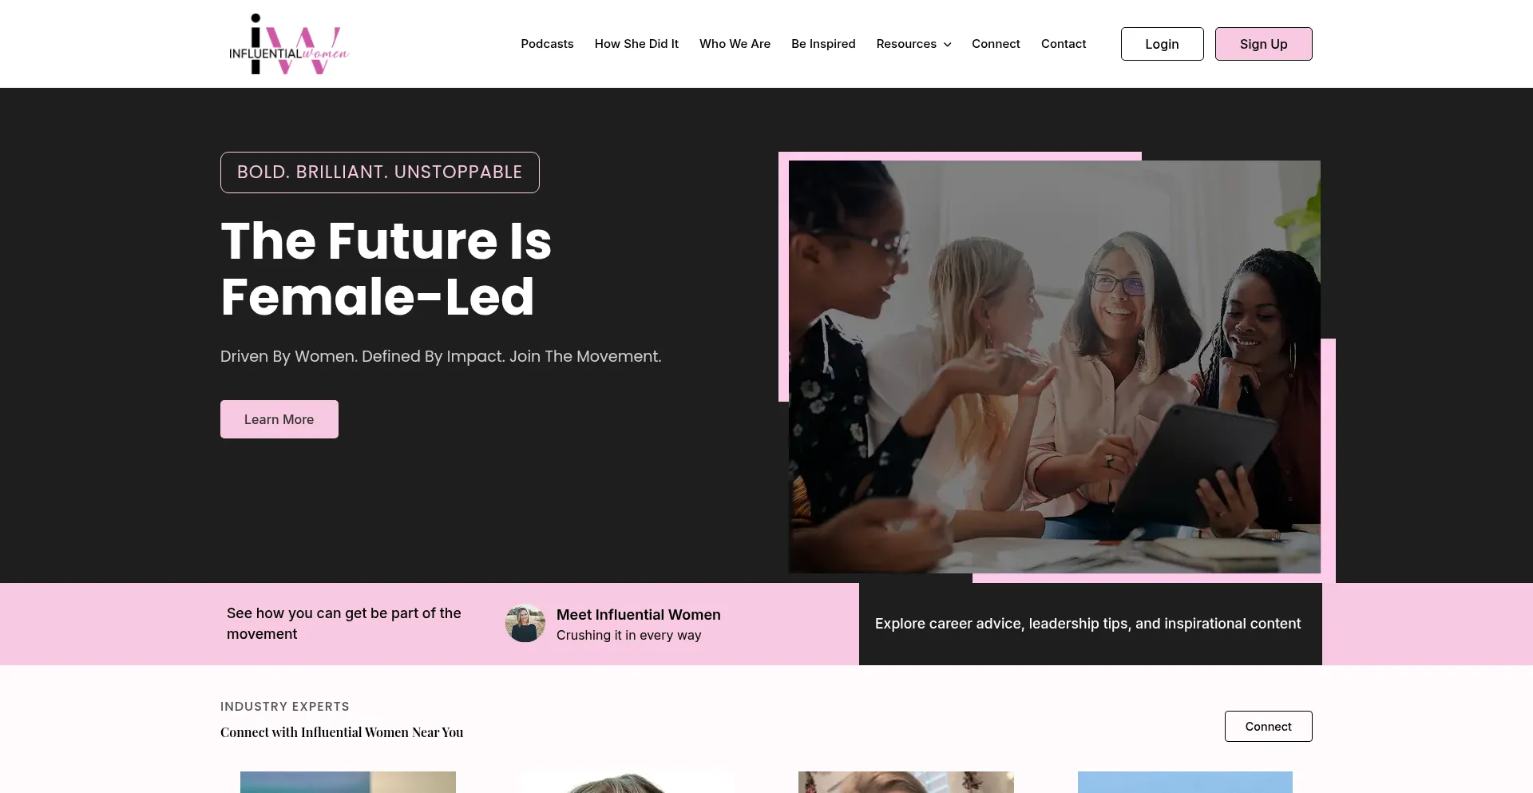Open the first expert profile thumbnail
Screen dimensions: 1533x793
[x=348, y=782]
